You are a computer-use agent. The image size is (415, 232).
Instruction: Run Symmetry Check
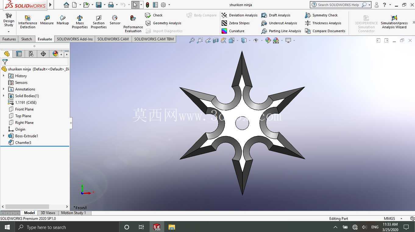pyautogui.click(x=321, y=15)
